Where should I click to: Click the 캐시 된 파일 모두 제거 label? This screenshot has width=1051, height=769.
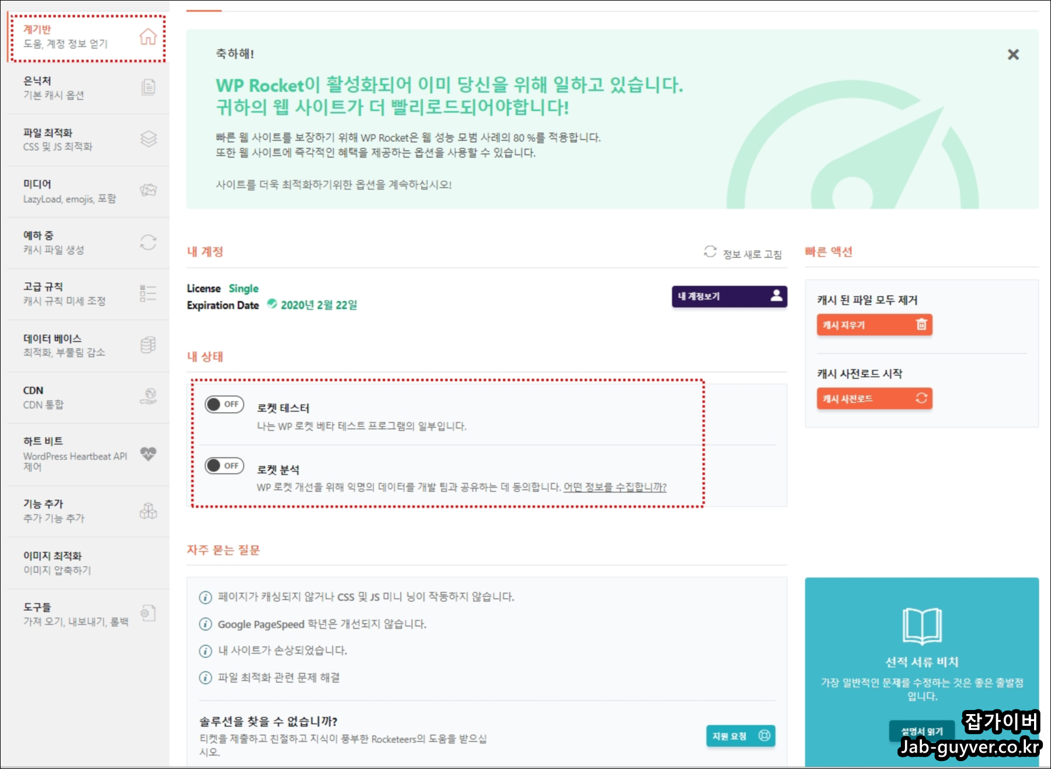[x=867, y=300]
